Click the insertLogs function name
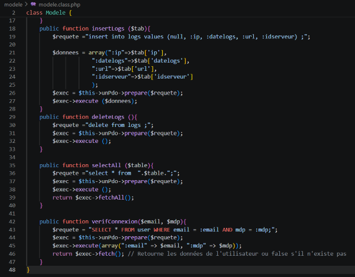Viewport: 355px width, 277px height. point(108,29)
